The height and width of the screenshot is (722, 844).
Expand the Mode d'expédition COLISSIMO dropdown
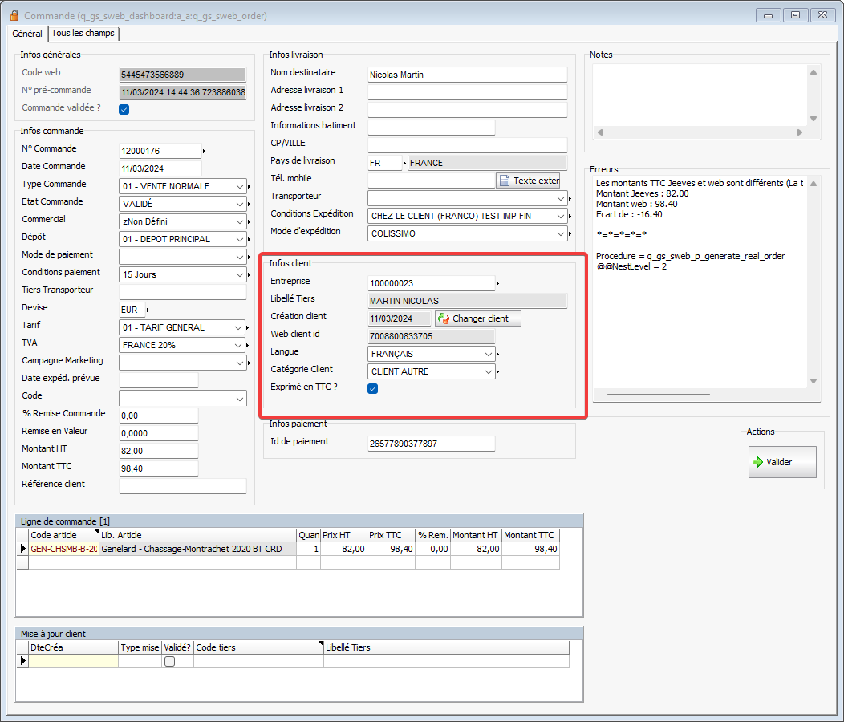pyautogui.click(x=561, y=233)
